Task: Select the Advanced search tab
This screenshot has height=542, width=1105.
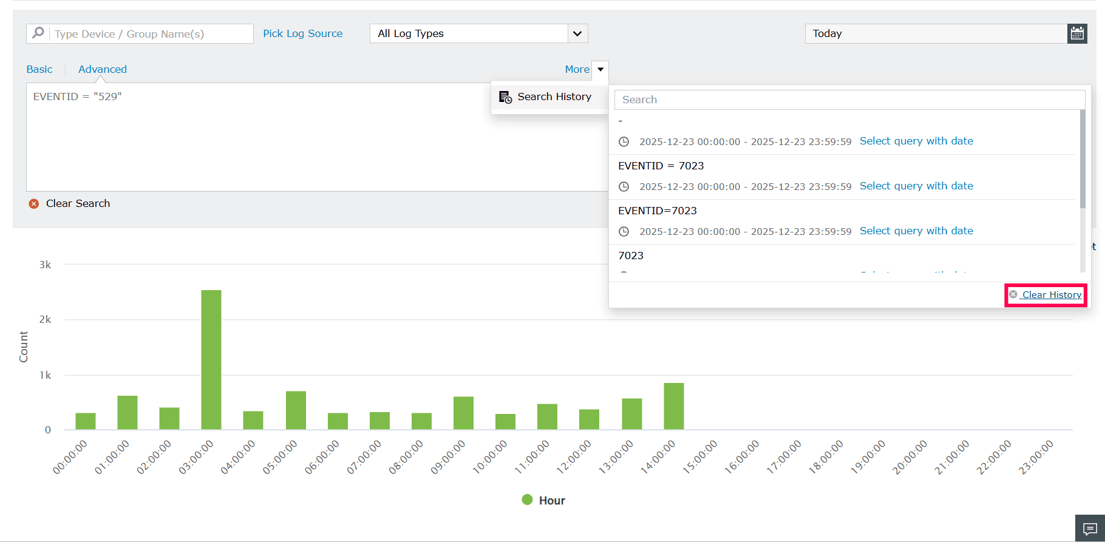Action: pos(103,69)
